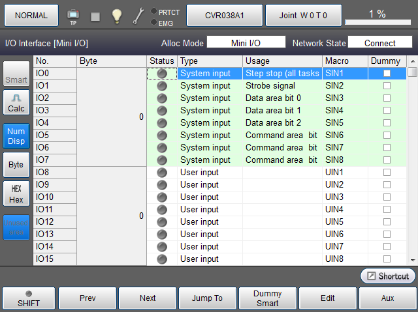Select the IO12 row number cell
Screen dimensions: 418x312
tap(55, 222)
